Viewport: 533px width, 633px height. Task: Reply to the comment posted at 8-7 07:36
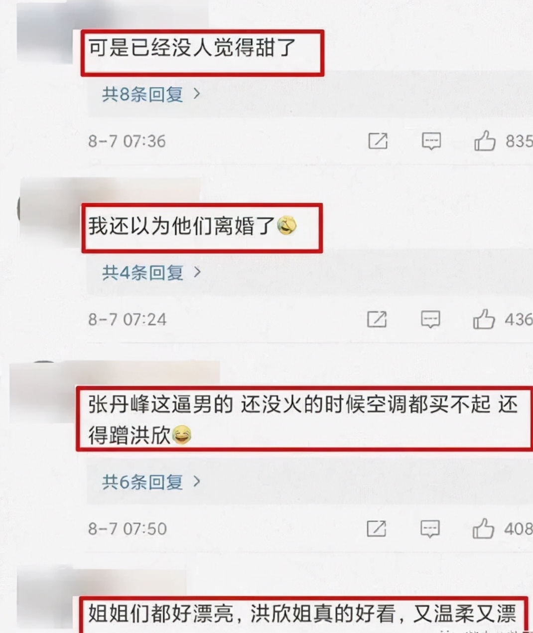[431, 141]
